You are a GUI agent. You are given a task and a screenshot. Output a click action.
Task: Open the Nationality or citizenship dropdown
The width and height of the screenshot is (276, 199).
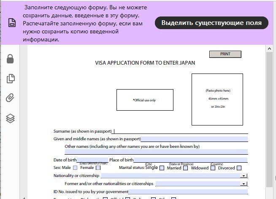[244, 176]
